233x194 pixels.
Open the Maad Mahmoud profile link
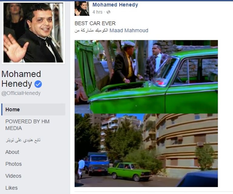(x=129, y=30)
